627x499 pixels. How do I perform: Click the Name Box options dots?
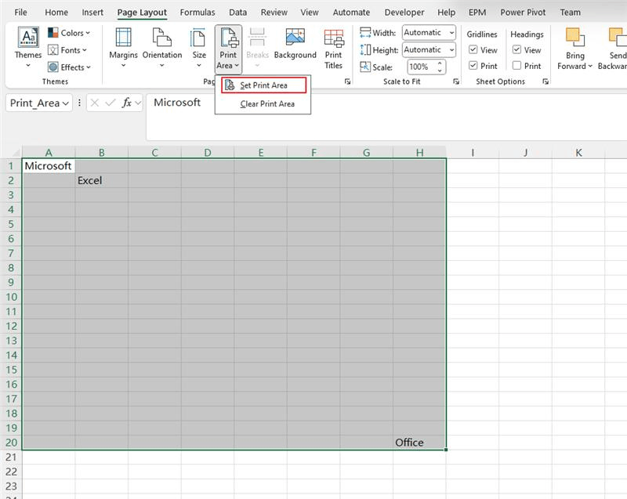click(x=79, y=103)
